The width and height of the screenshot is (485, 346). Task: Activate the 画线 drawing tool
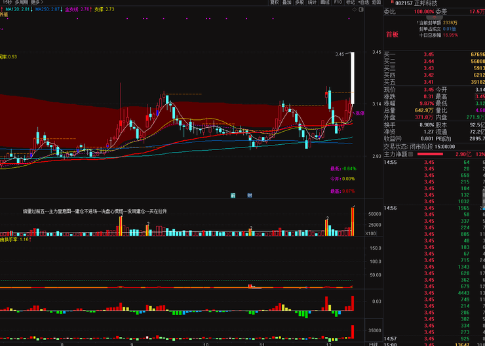click(x=325, y=3)
